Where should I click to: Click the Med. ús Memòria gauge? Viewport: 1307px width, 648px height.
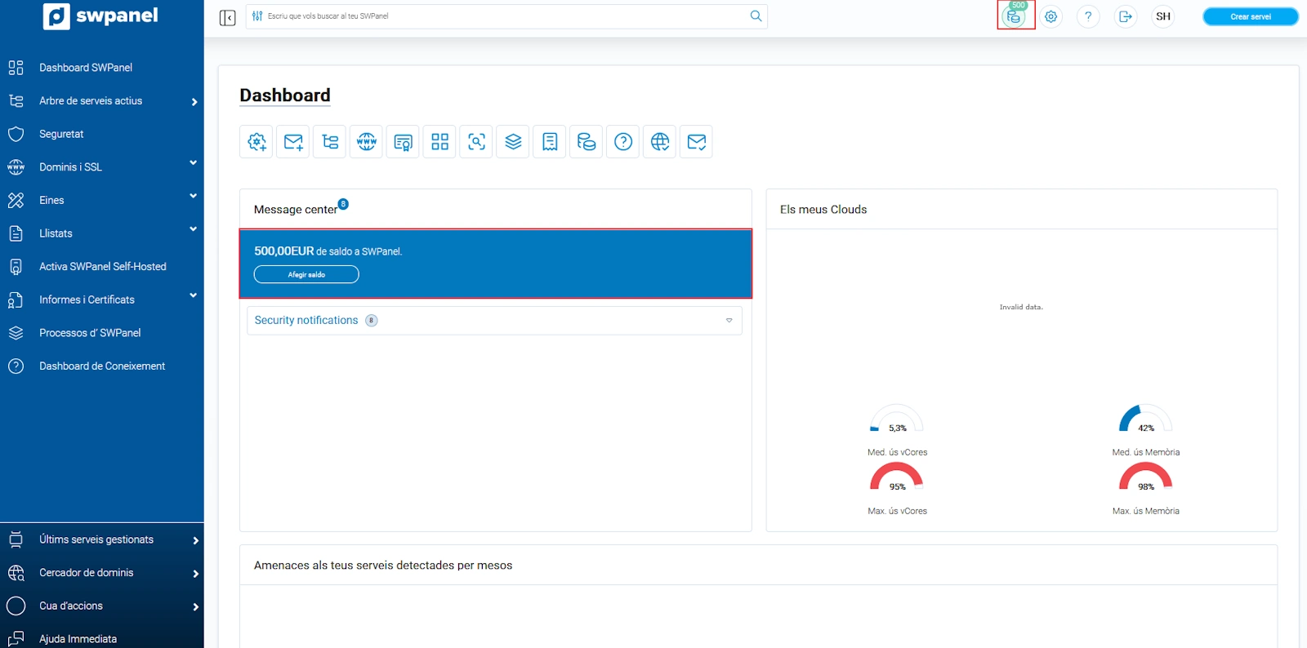(x=1145, y=419)
